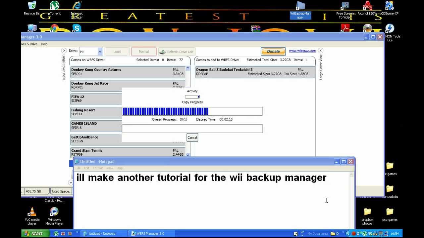
Task: Open the Edit menu in Notepad
Action: (86, 168)
